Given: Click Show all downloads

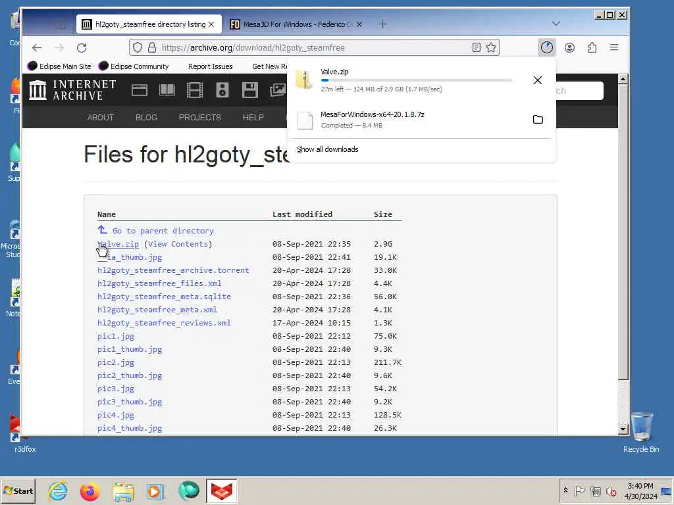Looking at the screenshot, I should pyautogui.click(x=328, y=149).
